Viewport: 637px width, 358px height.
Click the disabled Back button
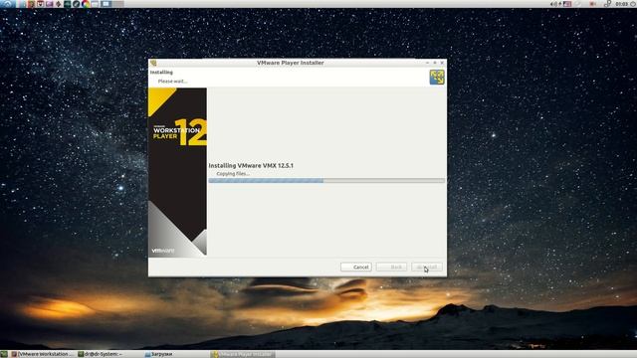[x=391, y=268]
